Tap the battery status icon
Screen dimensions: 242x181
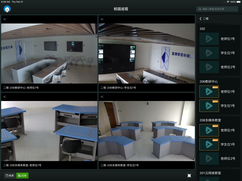pyautogui.click(x=238, y=2)
